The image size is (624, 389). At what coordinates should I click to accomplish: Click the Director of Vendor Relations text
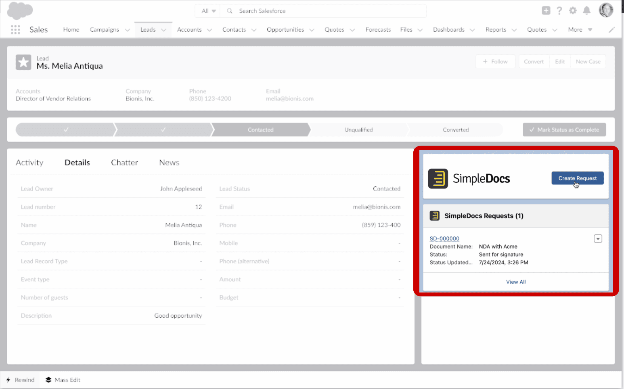tap(53, 98)
